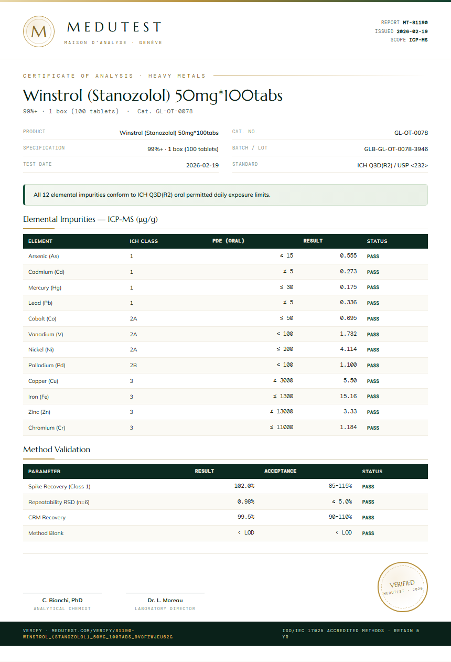Screen dimensions: 451x662
Task: Click the spike recovery result 102.0%
Action: [244, 486]
